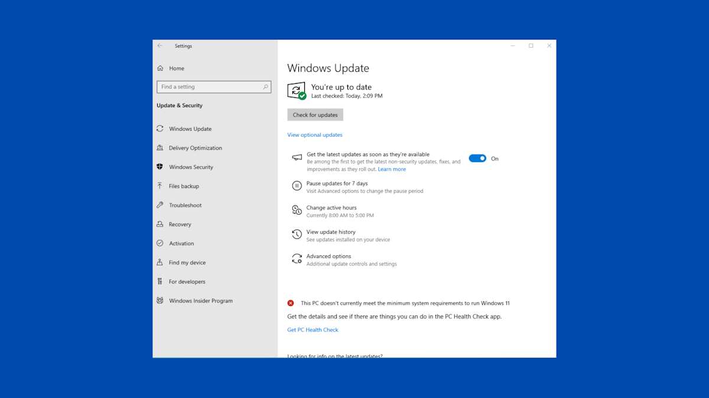
Task: Open Files backup settings
Action: coord(184,186)
